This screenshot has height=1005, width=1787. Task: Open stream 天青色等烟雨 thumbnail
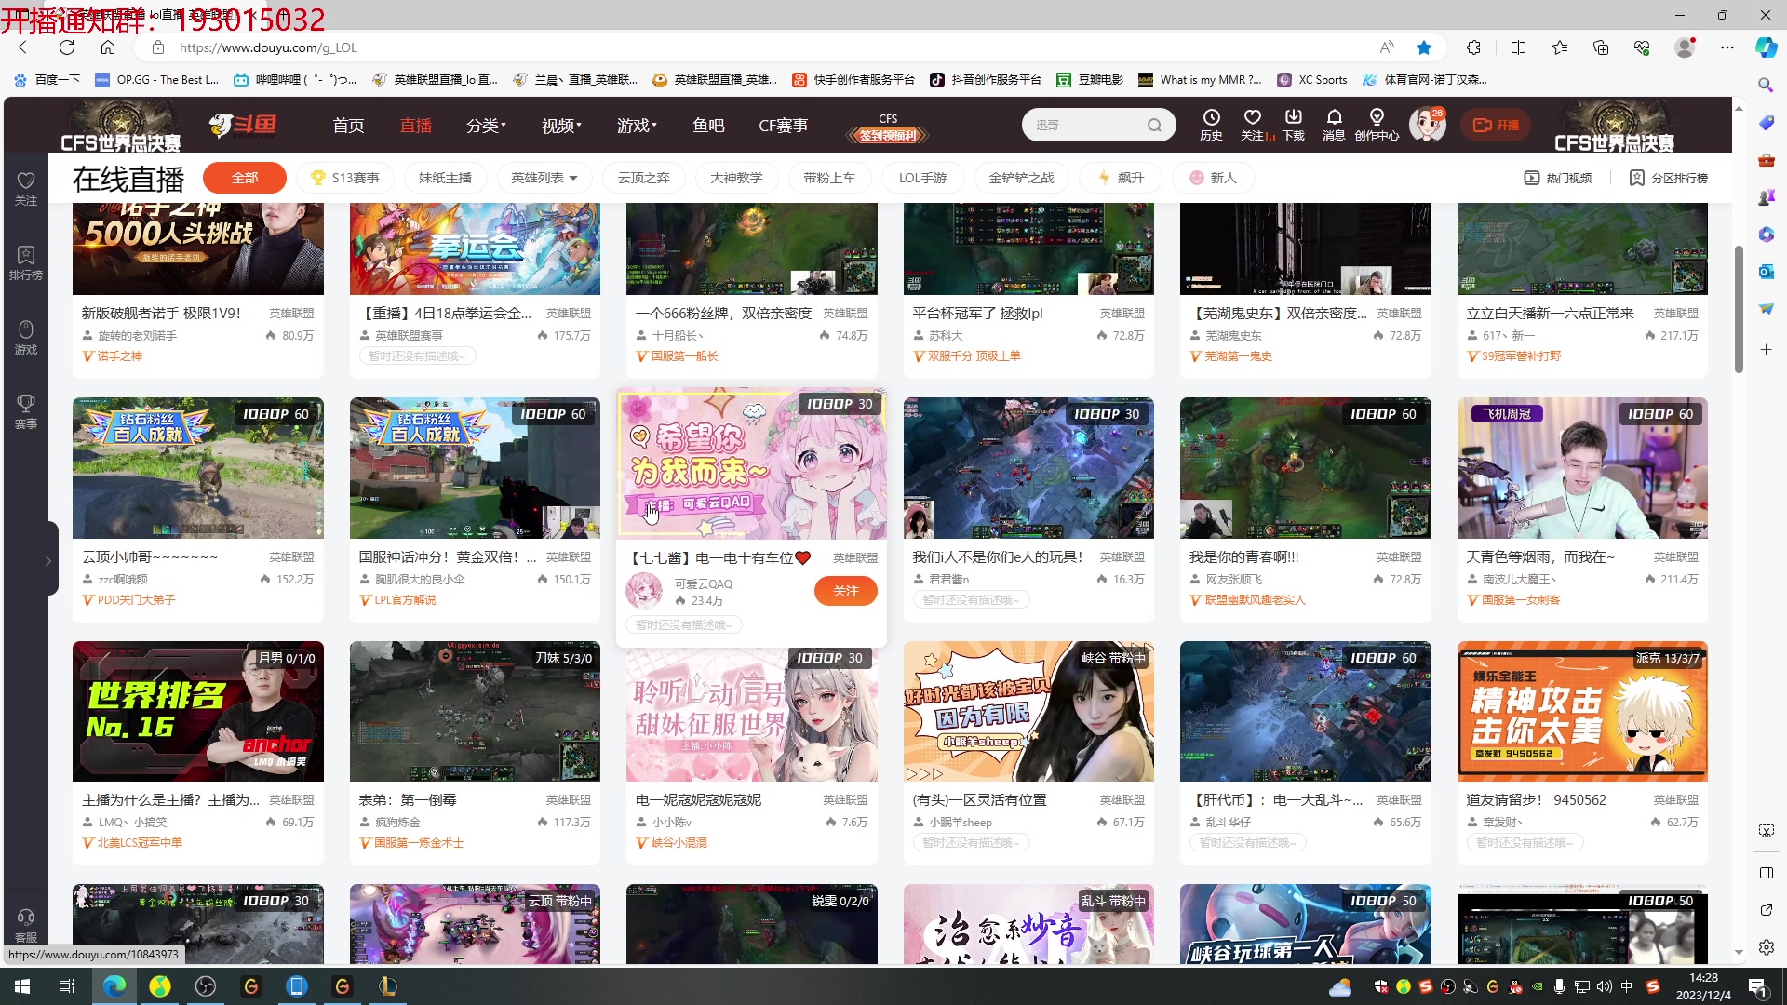1582,468
